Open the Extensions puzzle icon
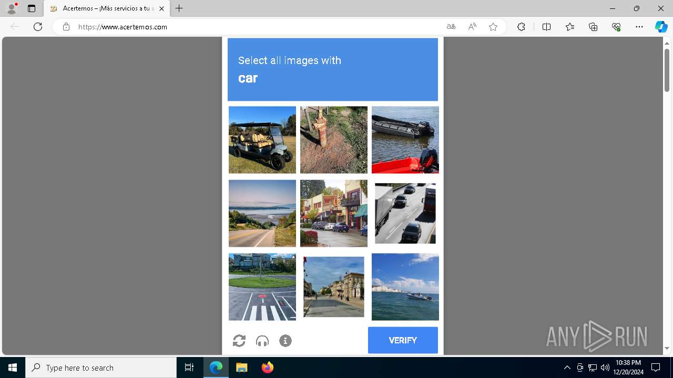 click(521, 27)
